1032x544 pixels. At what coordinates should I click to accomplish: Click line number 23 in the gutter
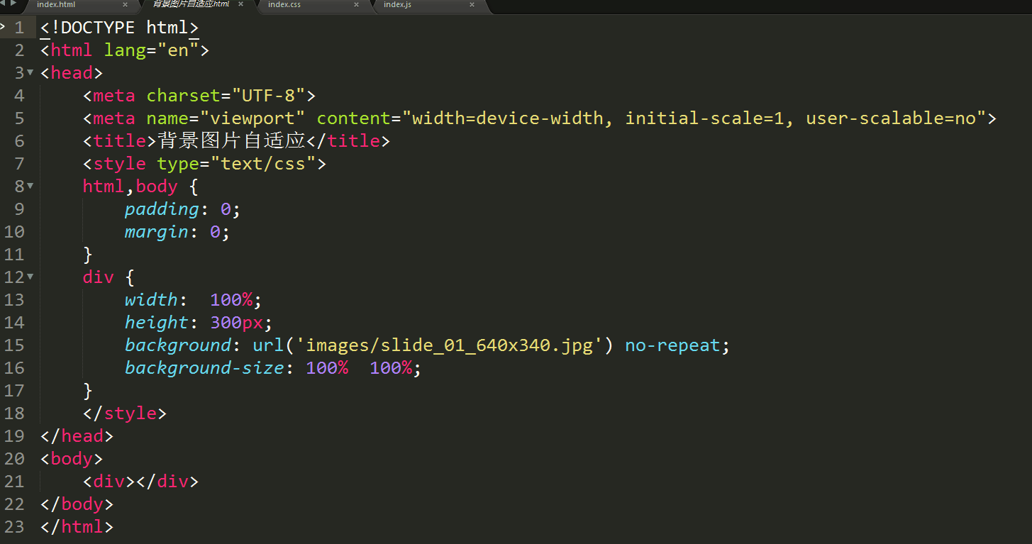tap(14, 527)
